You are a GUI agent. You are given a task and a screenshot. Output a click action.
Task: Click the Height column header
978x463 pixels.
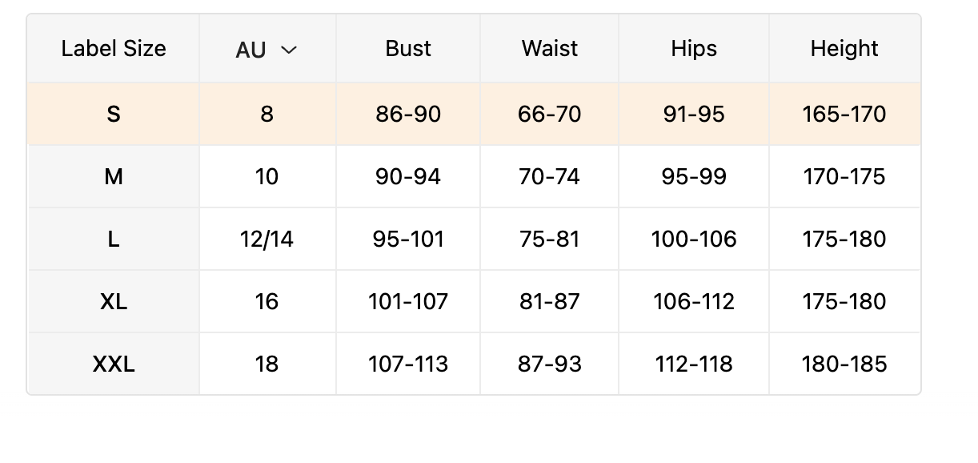click(844, 49)
